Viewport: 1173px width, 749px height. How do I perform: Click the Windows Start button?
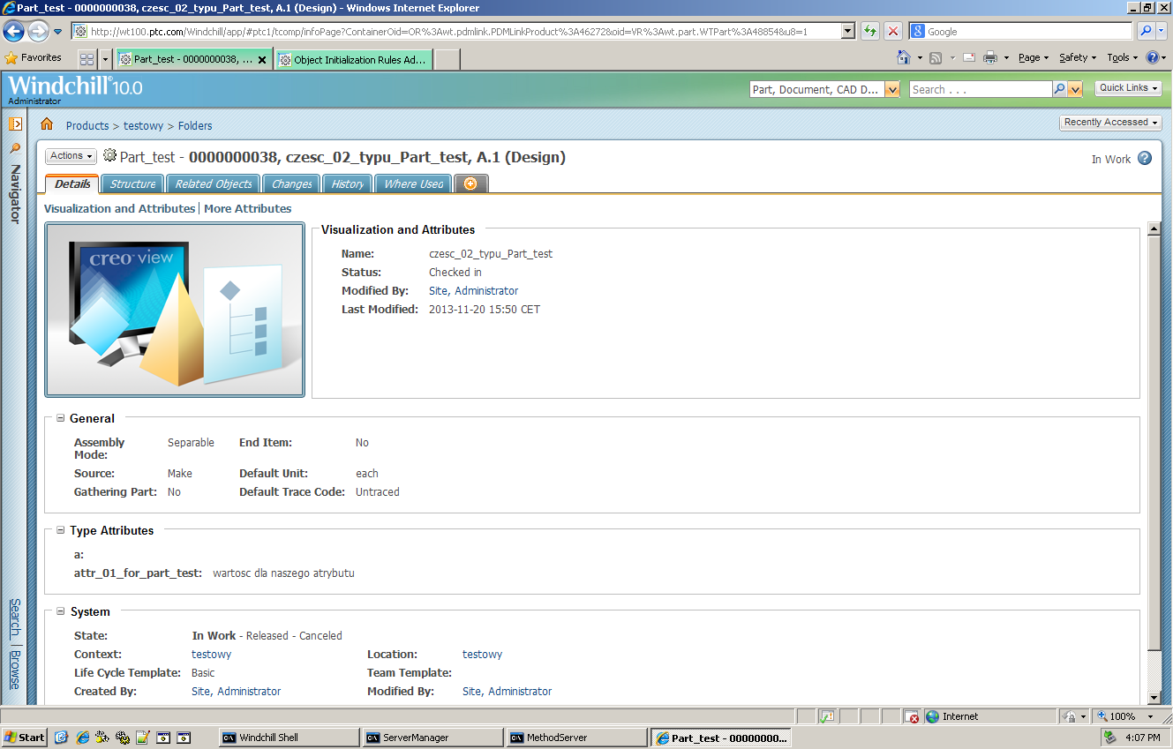25,738
